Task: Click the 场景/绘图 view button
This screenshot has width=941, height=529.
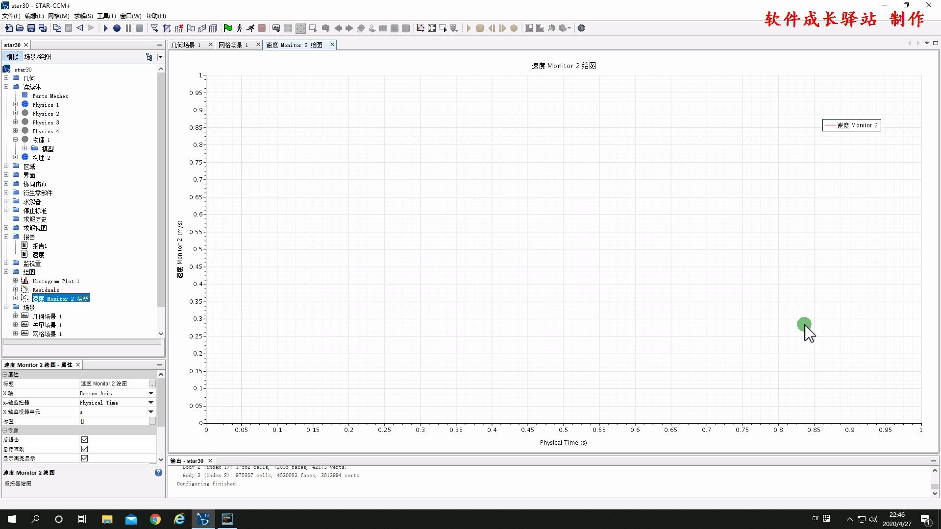Action: pos(38,57)
